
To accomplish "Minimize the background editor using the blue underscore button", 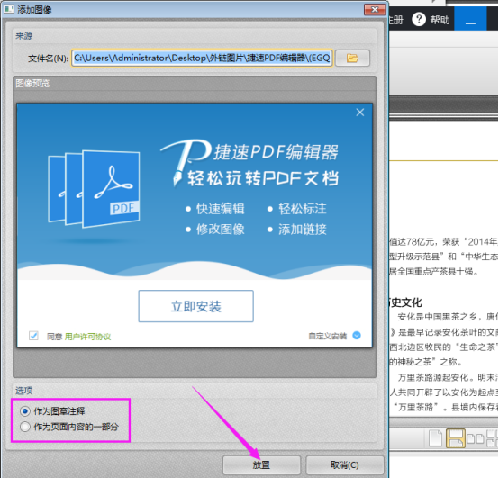I will pos(470,20).
